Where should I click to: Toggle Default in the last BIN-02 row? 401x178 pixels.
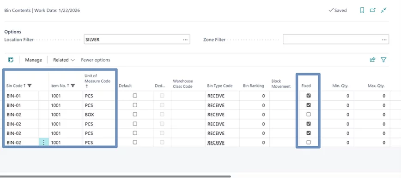(135, 142)
